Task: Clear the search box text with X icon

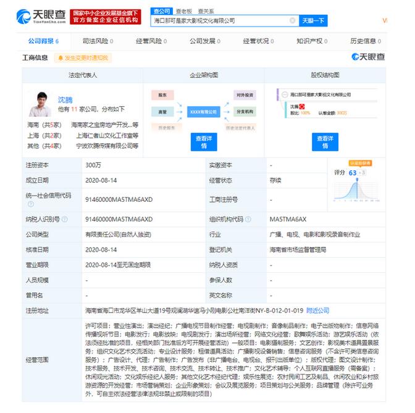Action: pyautogui.click(x=292, y=20)
